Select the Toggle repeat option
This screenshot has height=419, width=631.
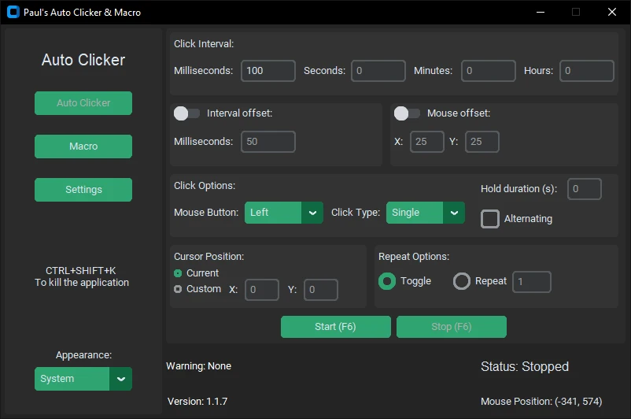click(387, 281)
